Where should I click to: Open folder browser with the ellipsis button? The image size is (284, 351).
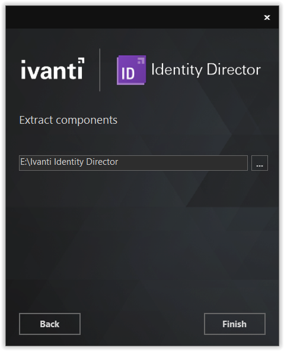click(260, 163)
